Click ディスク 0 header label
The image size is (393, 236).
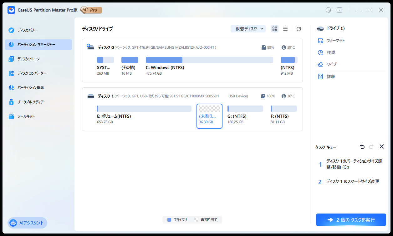coord(106,47)
